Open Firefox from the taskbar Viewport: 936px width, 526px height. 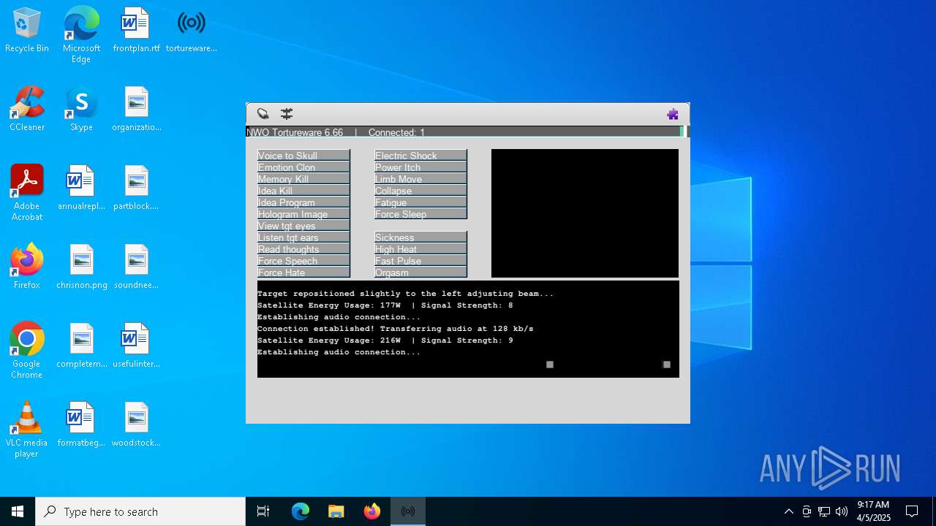coord(372,511)
